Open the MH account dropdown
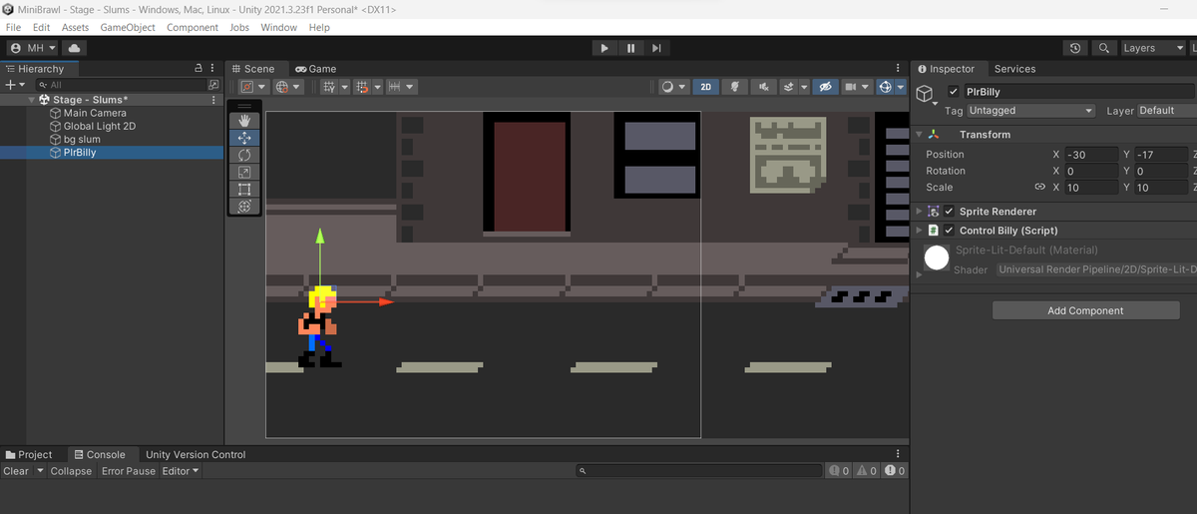Image resolution: width=1197 pixels, height=514 pixels. [x=34, y=48]
